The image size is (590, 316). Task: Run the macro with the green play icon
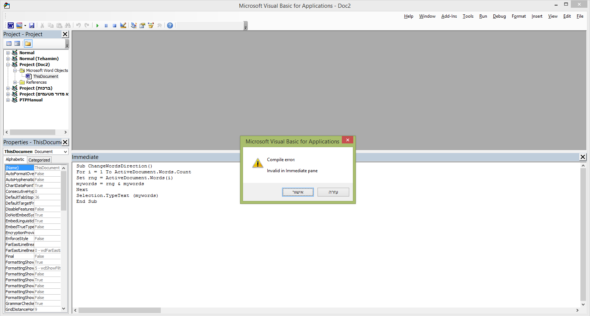(97, 25)
